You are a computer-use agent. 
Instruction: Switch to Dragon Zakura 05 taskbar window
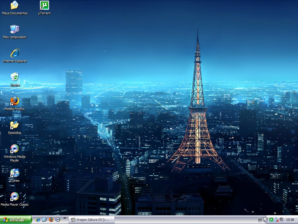[91, 220]
